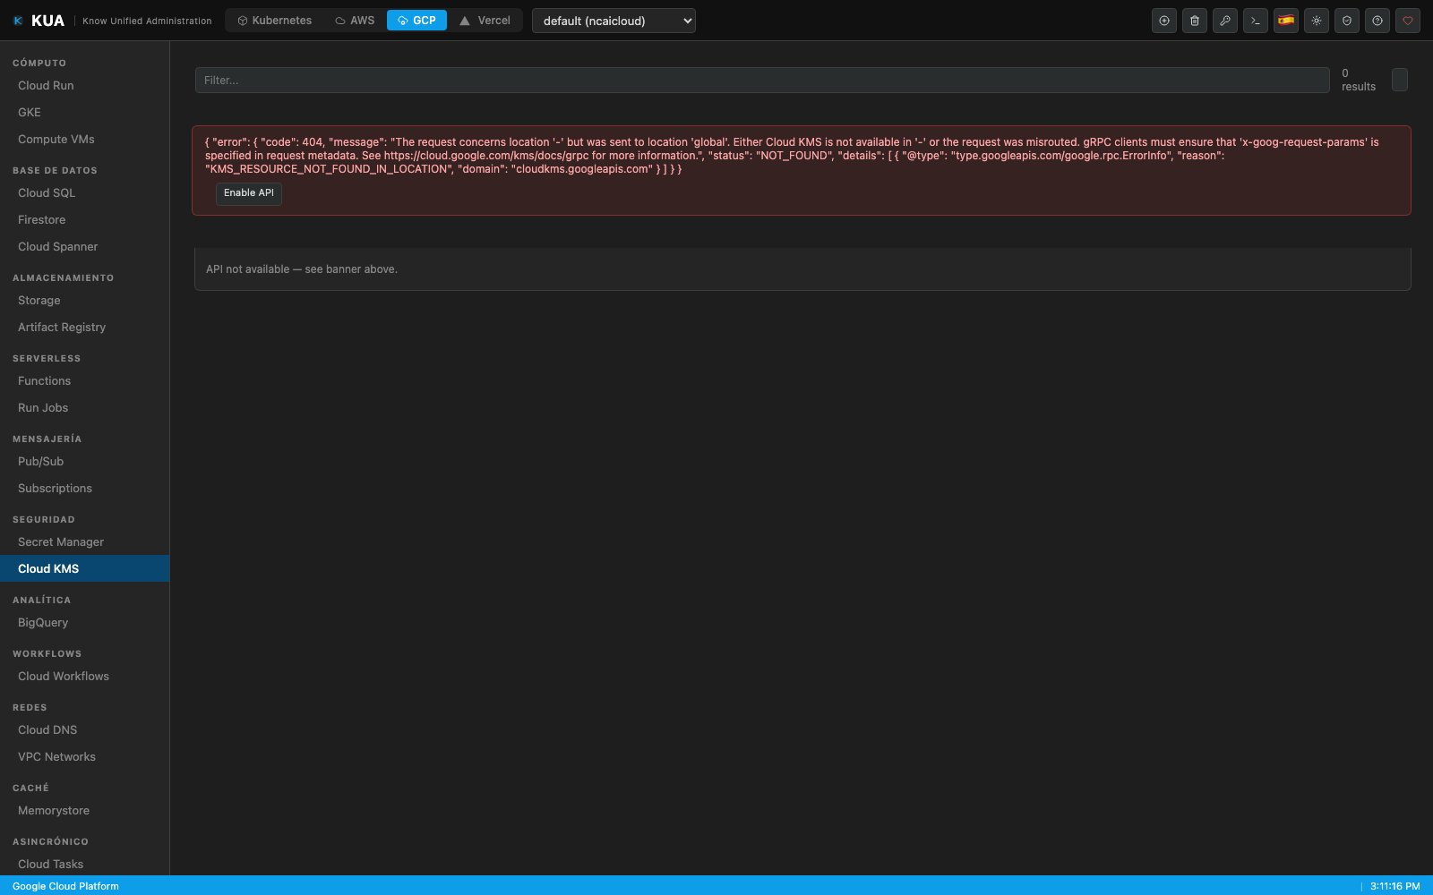Switch to the Kubernetes tab
The image size is (1433, 895).
point(274,21)
